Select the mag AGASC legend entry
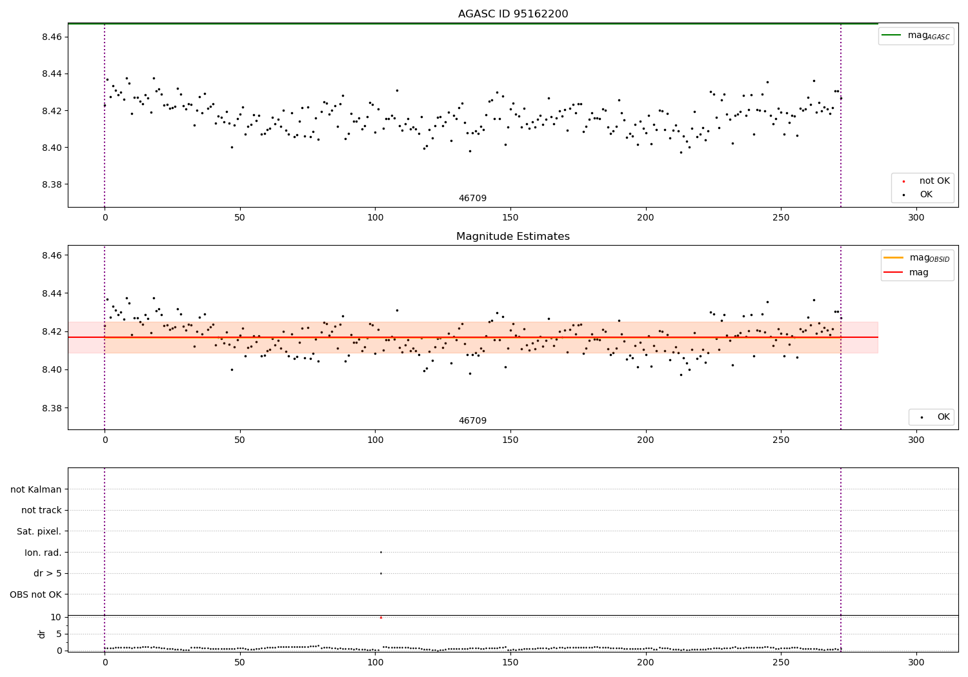The image size is (968, 677). click(x=916, y=35)
